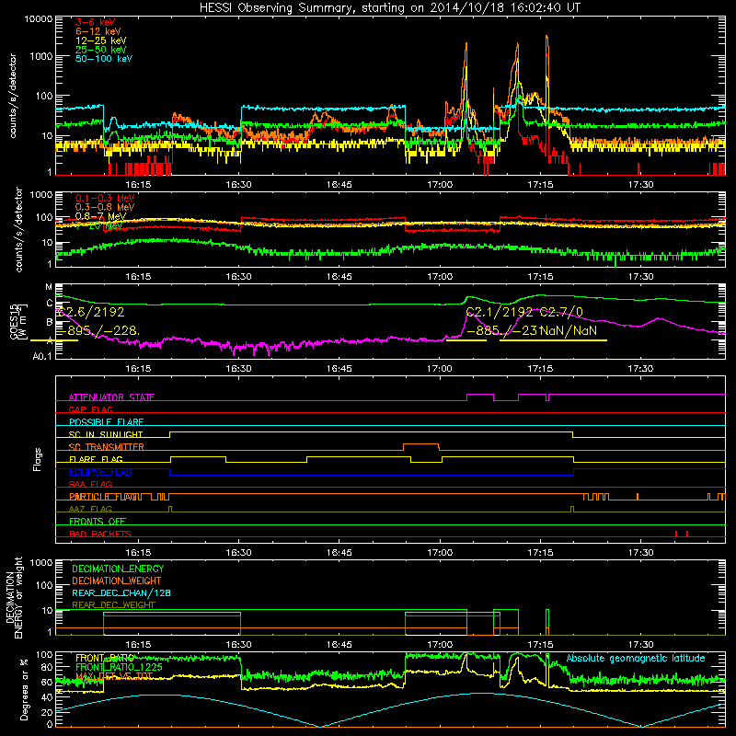Click the NaN/NaN flare position text
This screenshot has width=736, height=736.
pos(568,331)
